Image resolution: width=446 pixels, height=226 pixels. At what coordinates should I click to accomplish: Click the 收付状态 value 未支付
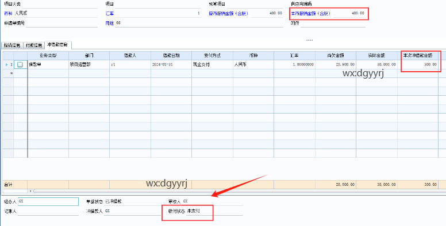coord(194,211)
